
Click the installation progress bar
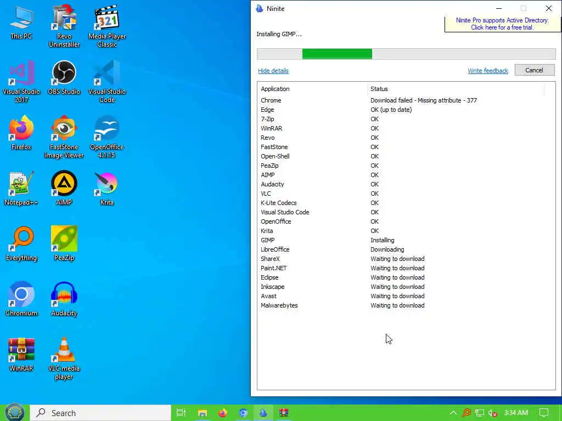tap(406, 54)
